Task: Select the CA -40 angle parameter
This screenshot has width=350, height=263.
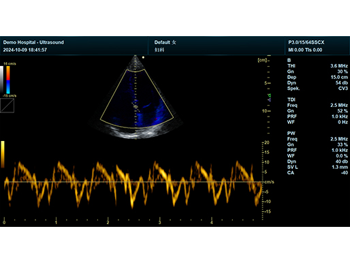Action: (317, 172)
